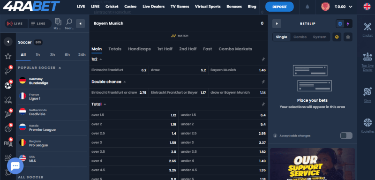Filter soccer matches by 24h
This screenshot has height=180, width=375.
pyautogui.click(x=82, y=55)
